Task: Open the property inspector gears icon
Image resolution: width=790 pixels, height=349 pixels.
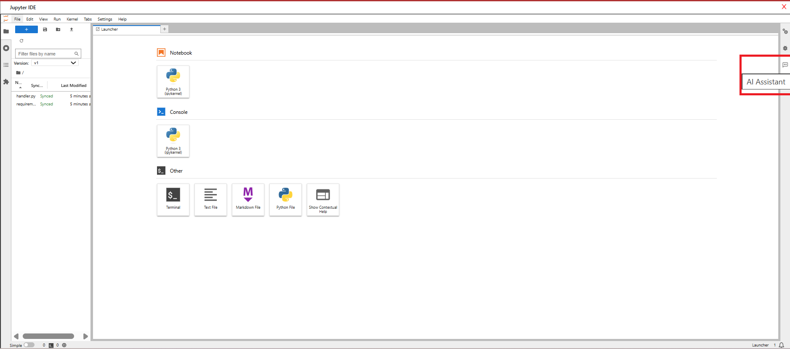Action: pos(785,31)
